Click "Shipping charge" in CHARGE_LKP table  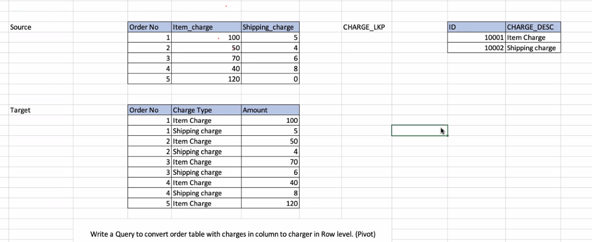[533, 48]
